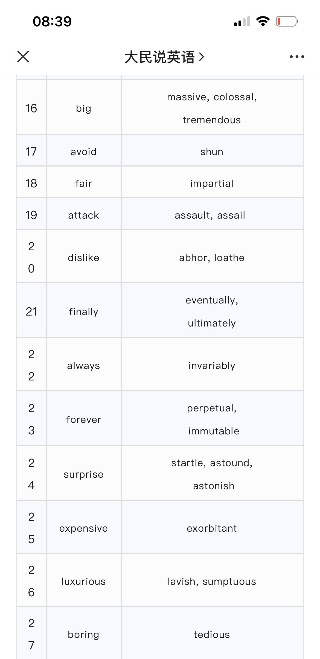Tap the 'lavish, sumptuous' cell

(212, 580)
